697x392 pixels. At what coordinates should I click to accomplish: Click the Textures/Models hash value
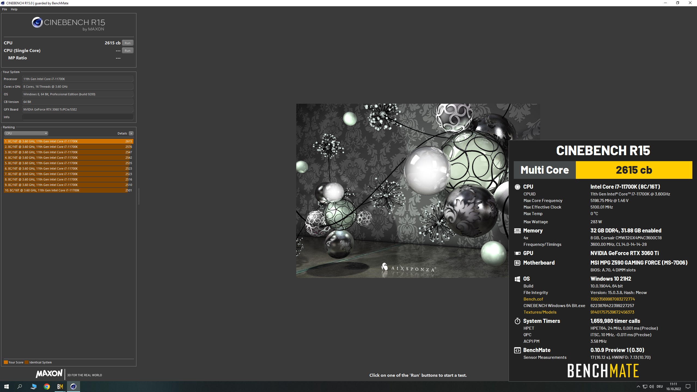pyautogui.click(x=612, y=312)
